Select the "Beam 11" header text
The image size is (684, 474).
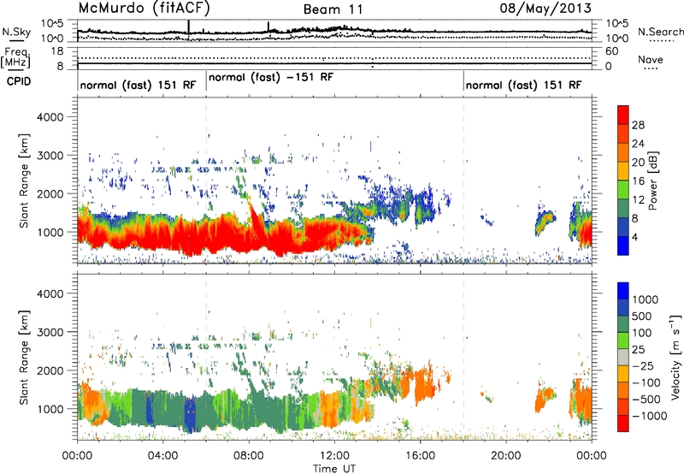coord(333,9)
